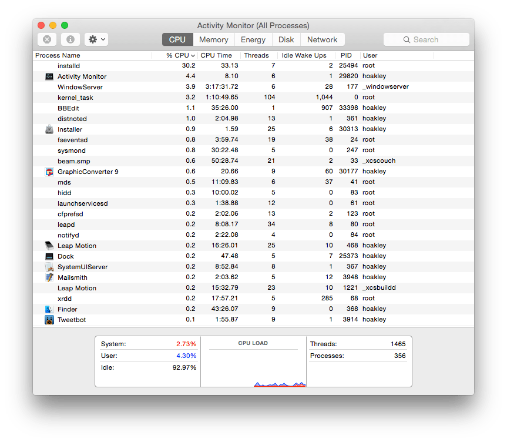This screenshot has height=442, width=507.
Task: Select the Activity Monitor process icon
Action: point(48,76)
